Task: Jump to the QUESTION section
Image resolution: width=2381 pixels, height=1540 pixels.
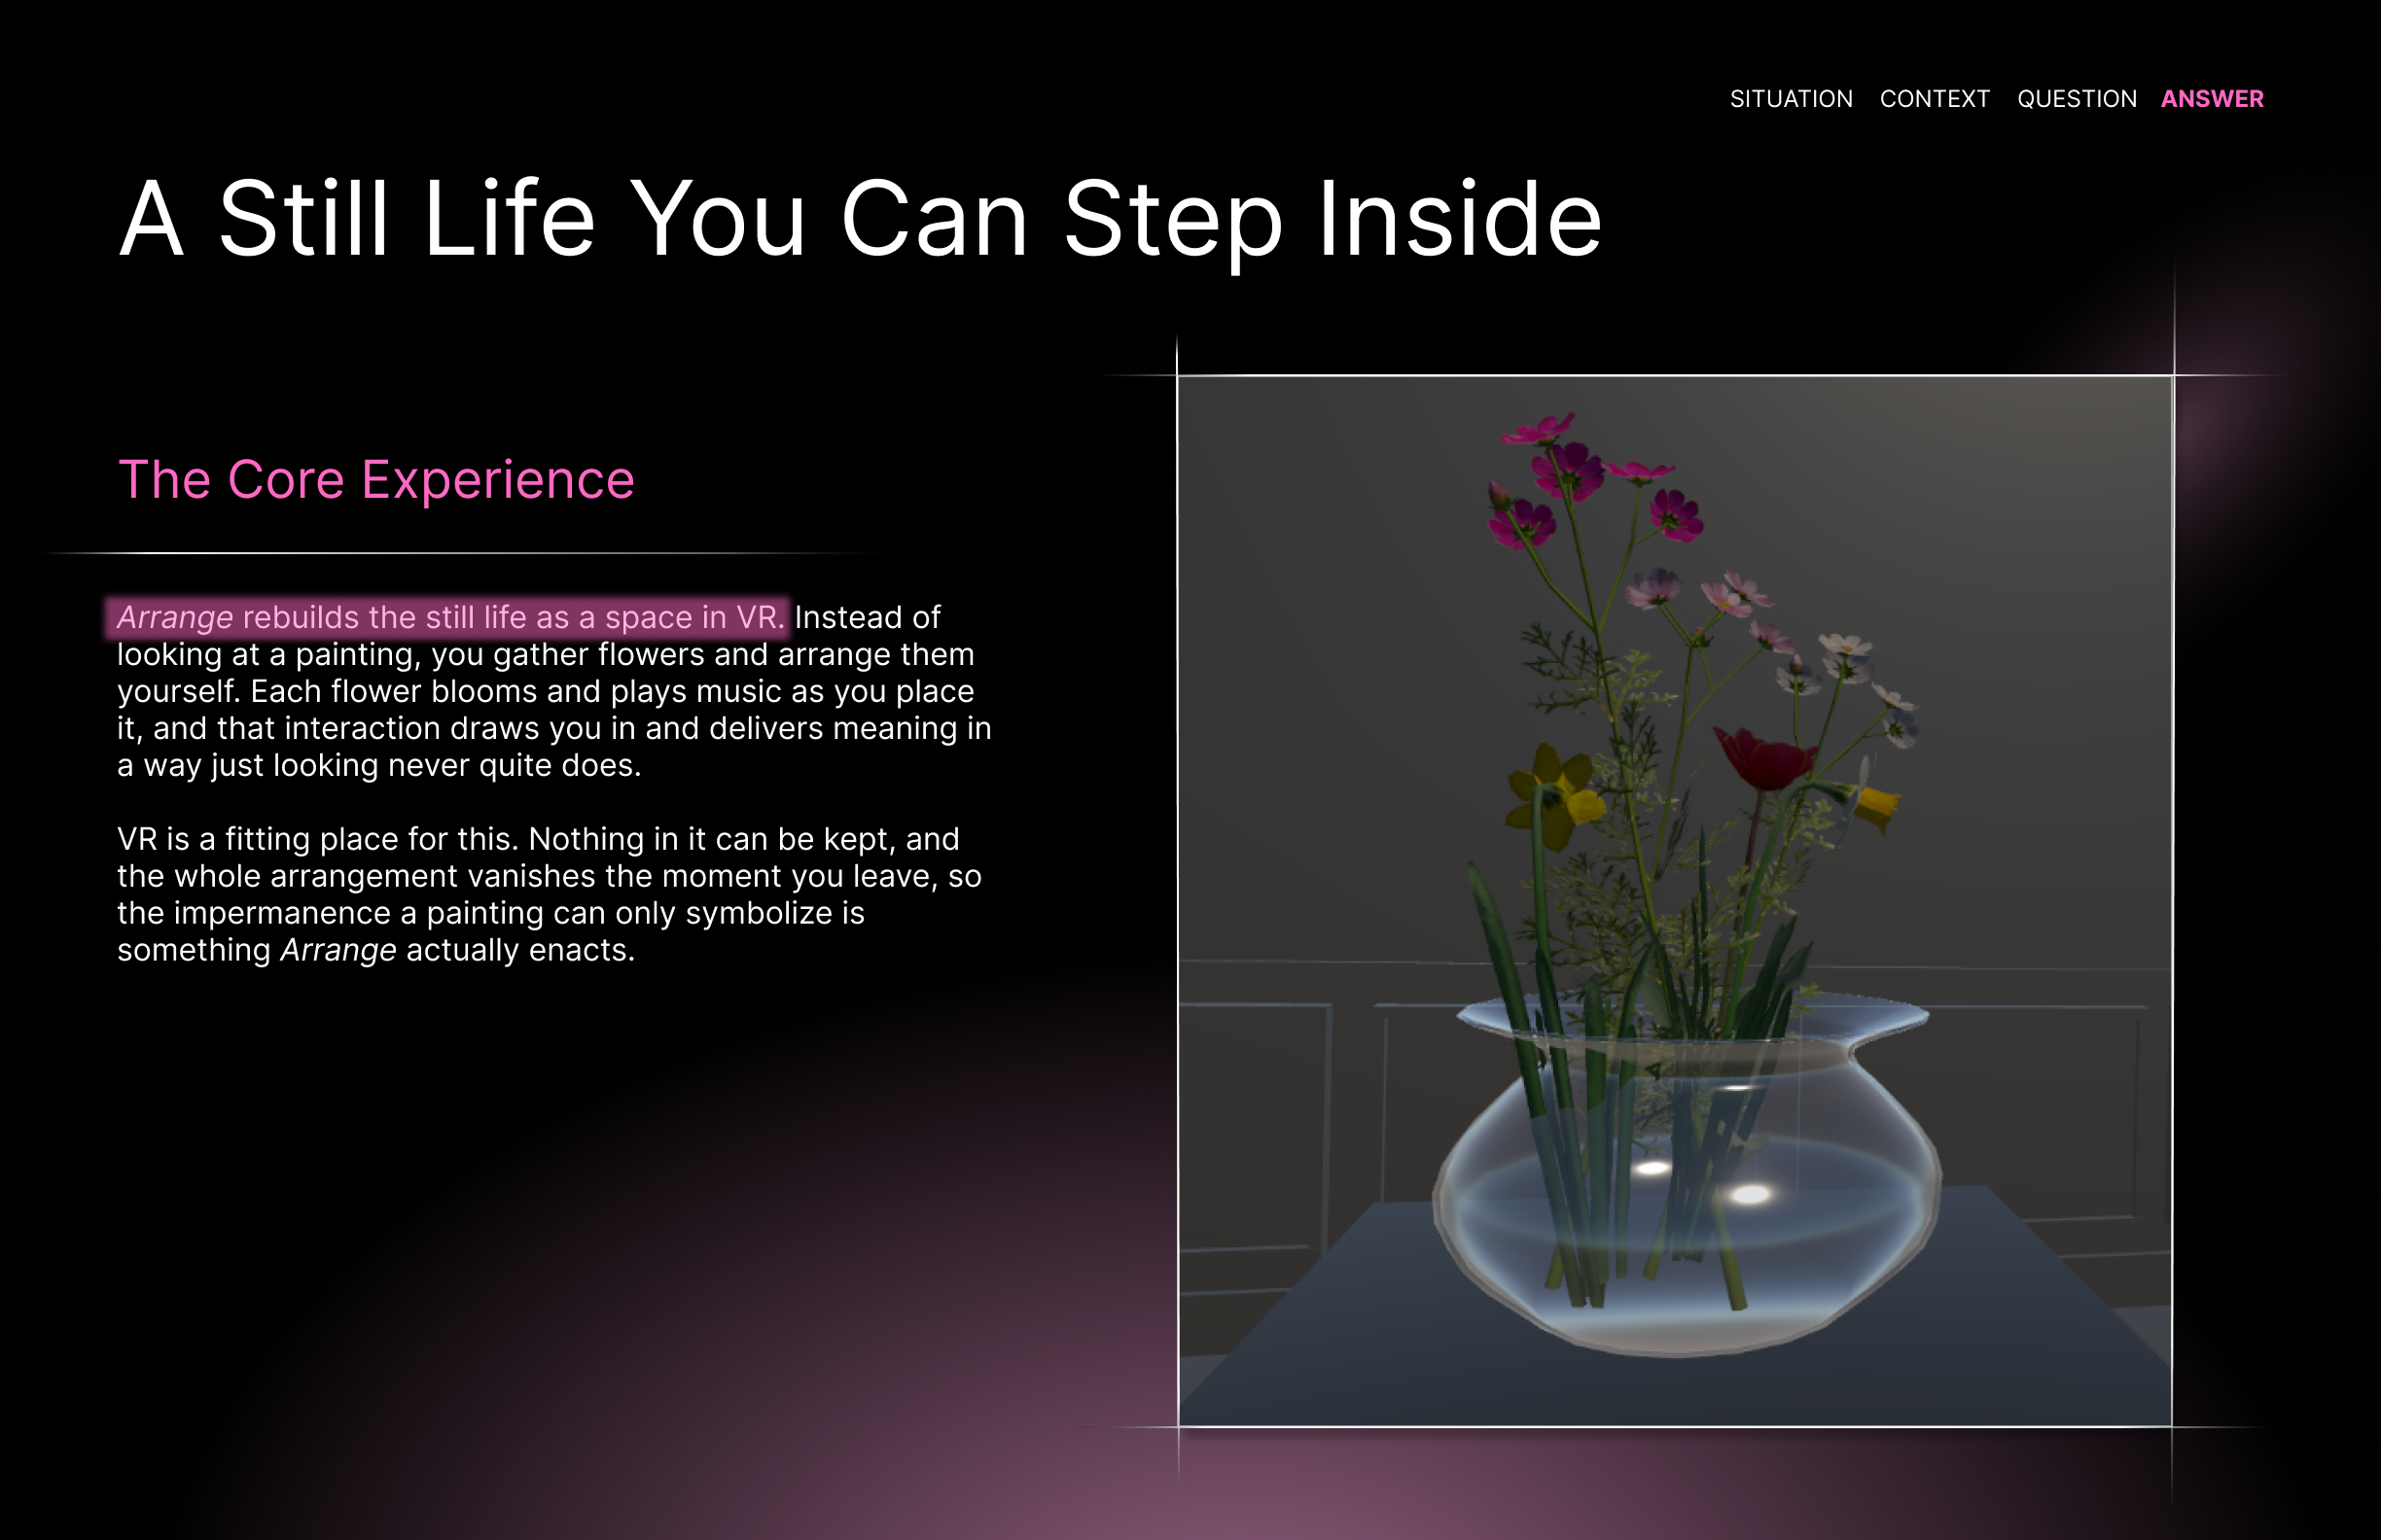Action: (2076, 99)
